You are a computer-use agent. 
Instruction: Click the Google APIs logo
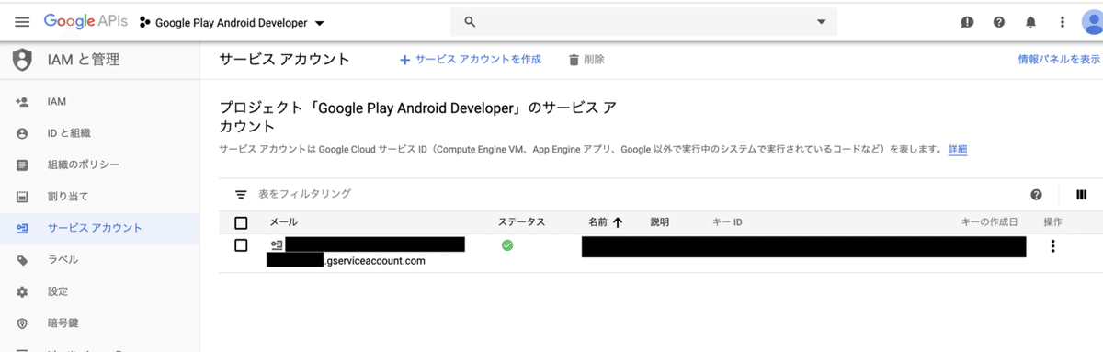click(x=85, y=21)
